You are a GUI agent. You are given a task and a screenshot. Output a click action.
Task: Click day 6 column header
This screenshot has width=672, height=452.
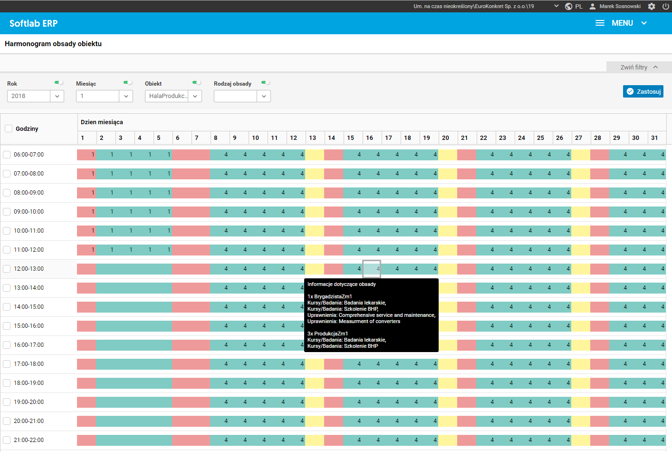click(182, 138)
